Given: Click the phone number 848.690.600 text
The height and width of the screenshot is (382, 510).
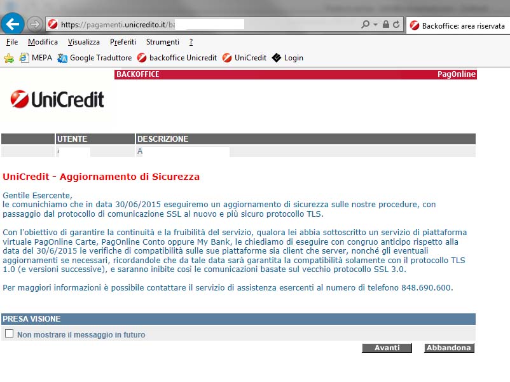Looking at the screenshot, I should click(x=426, y=288).
